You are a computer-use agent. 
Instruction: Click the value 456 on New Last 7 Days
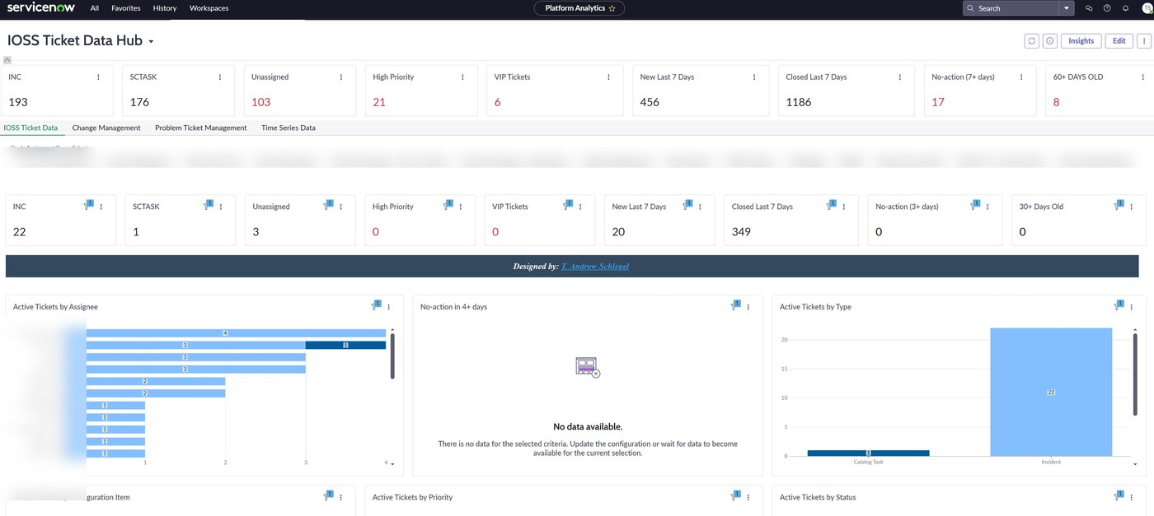pos(650,102)
